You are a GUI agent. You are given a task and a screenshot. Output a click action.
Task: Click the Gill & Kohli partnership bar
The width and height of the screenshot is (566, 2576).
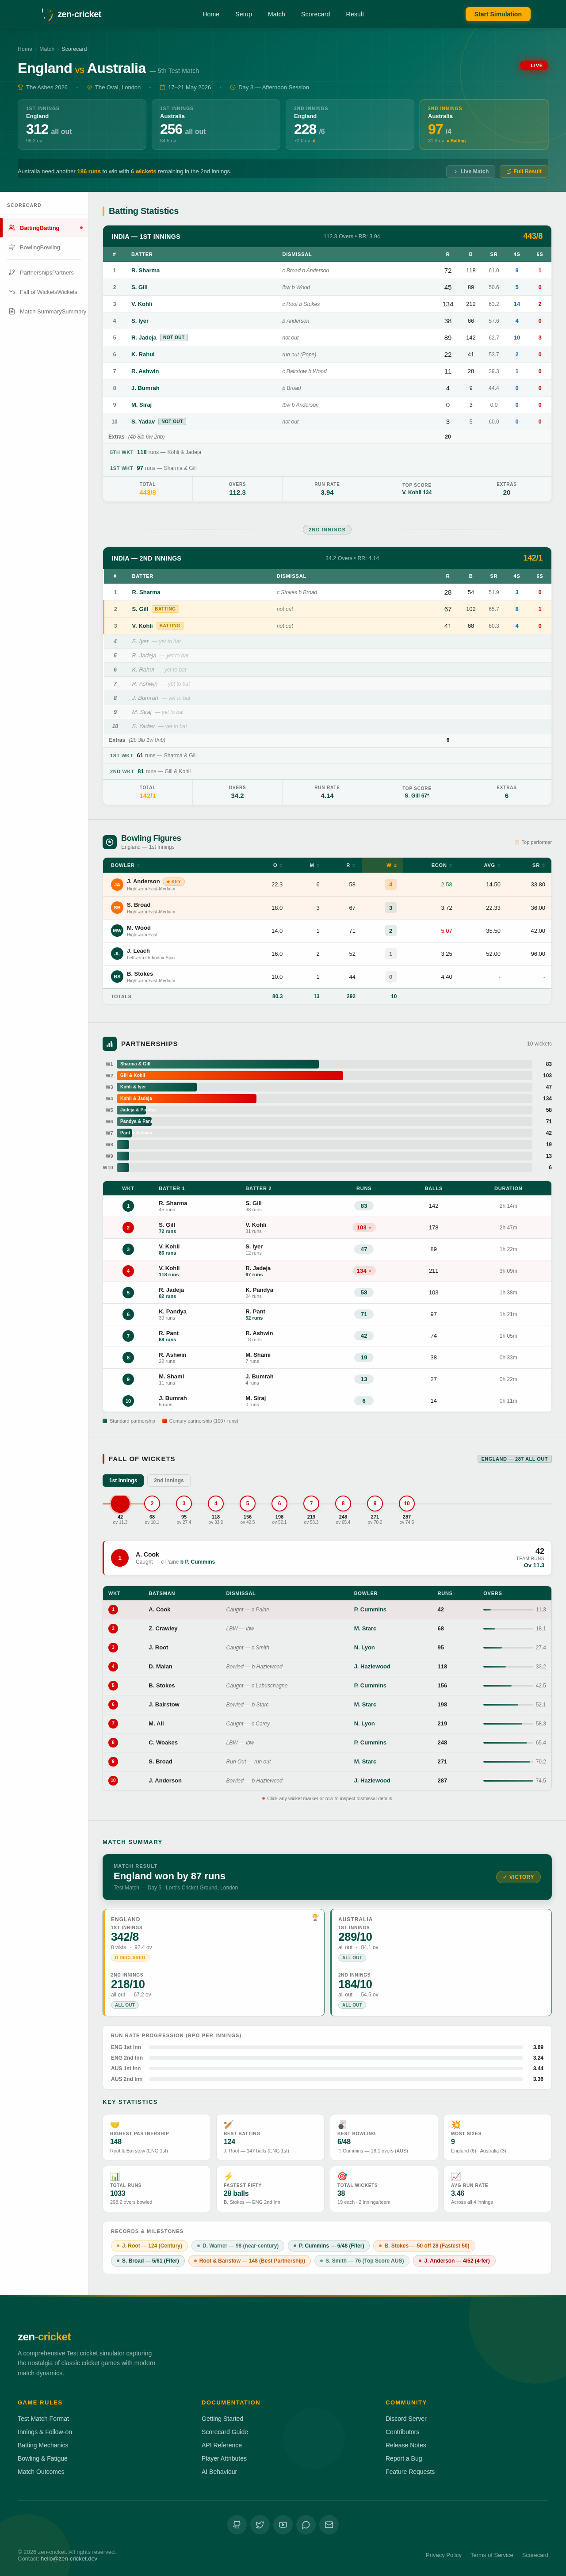pyautogui.click(x=230, y=1075)
